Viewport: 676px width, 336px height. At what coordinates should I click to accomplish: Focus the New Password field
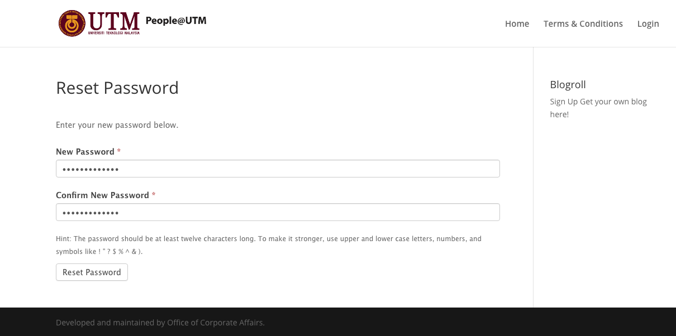[278, 169]
